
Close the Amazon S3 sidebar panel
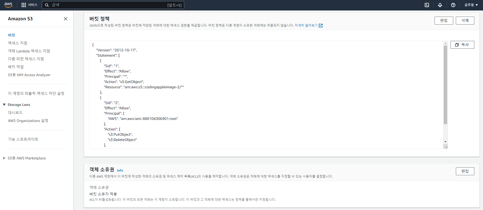click(66, 19)
